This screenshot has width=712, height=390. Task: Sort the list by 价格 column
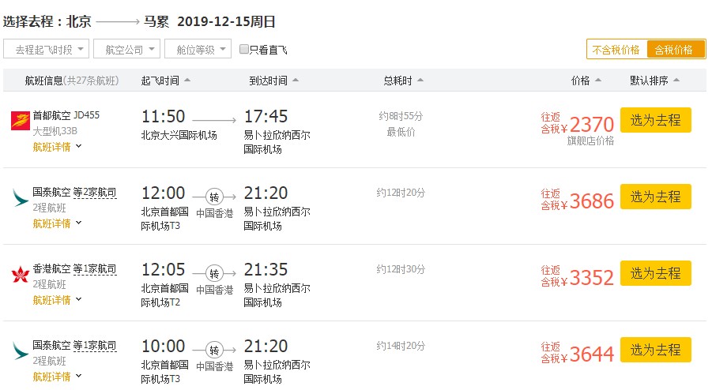click(586, 81)
